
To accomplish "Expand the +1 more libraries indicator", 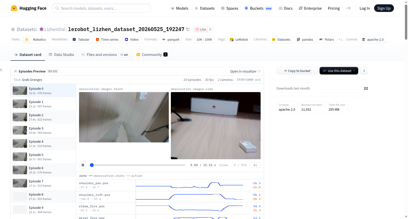I will click(x=340, y=39).
